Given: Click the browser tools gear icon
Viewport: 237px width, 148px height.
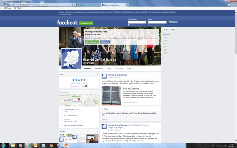Looking at the screenshot, I should (235, 5).
